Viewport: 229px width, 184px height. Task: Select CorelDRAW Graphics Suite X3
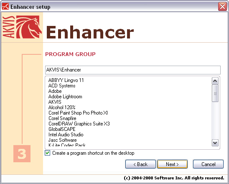pyautogui.click(x=79, y=124)
